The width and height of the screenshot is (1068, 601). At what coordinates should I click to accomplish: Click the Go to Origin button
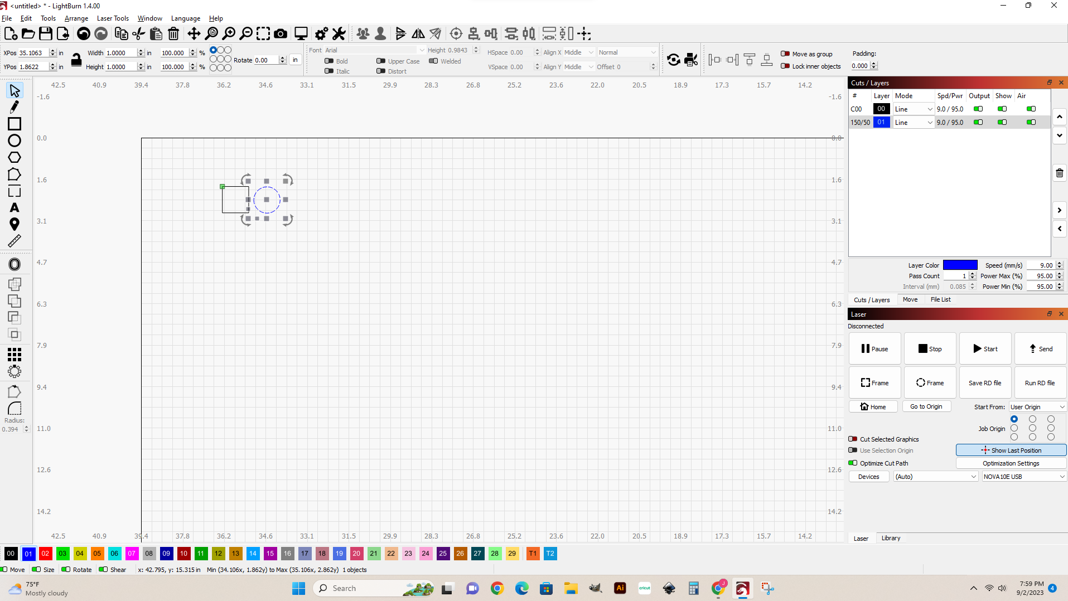(x=926, y=407)
